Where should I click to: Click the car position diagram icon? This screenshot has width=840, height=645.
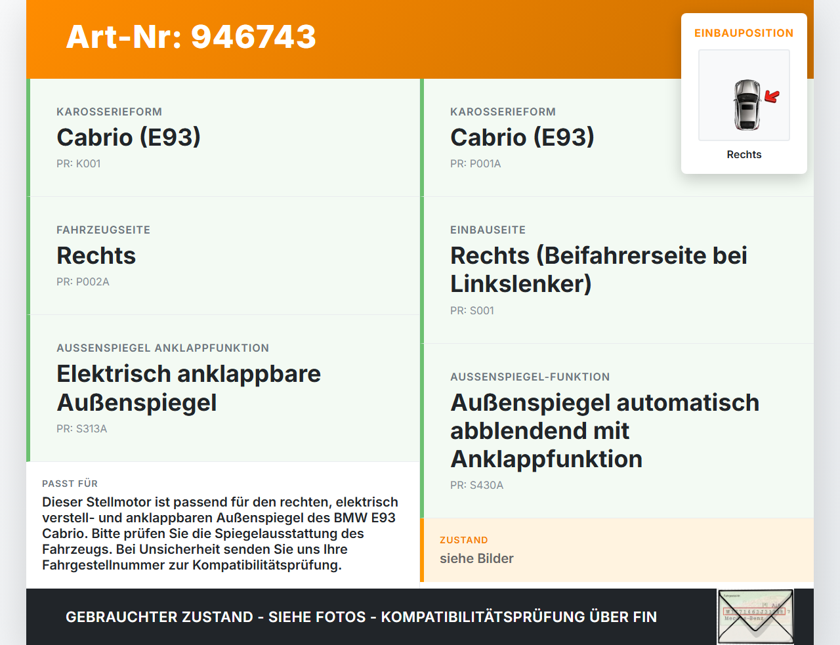[x=744, y=95]
